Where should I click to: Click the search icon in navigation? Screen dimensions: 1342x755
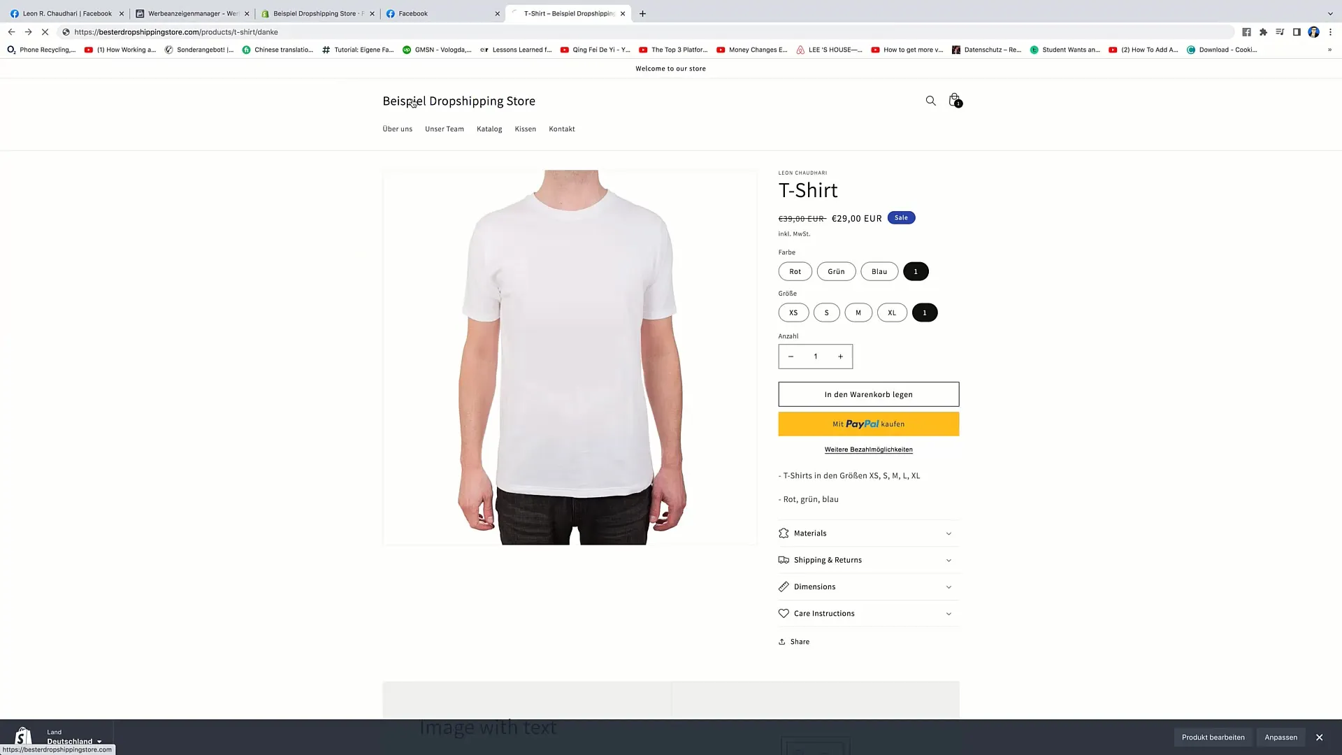pyautogui.click(x=931, y=99)
